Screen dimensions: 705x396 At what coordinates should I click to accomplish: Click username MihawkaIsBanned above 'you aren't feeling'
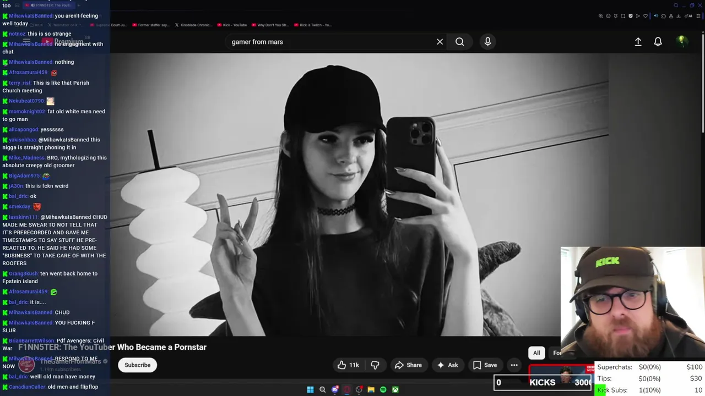31,16
